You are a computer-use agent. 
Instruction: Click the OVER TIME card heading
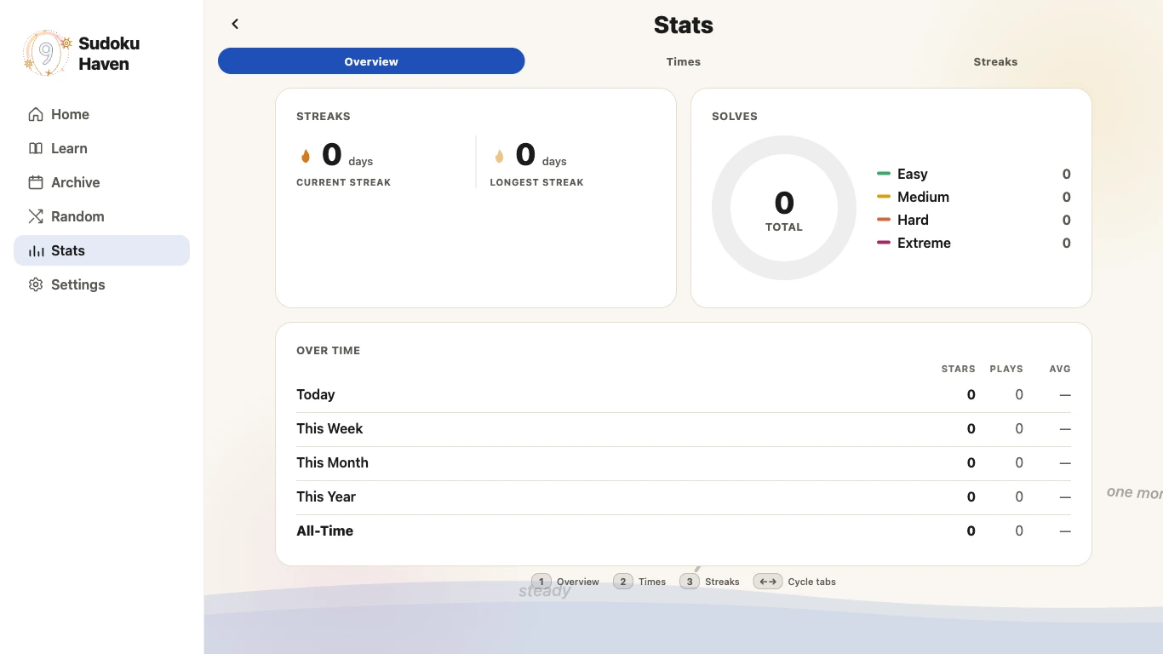(328, 350)
